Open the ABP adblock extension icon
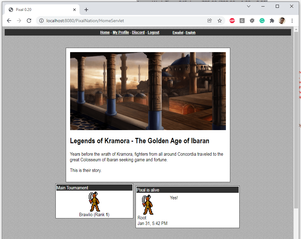Image resolution: width=301 pixels, height=239 pixels. tap(232, 21)
